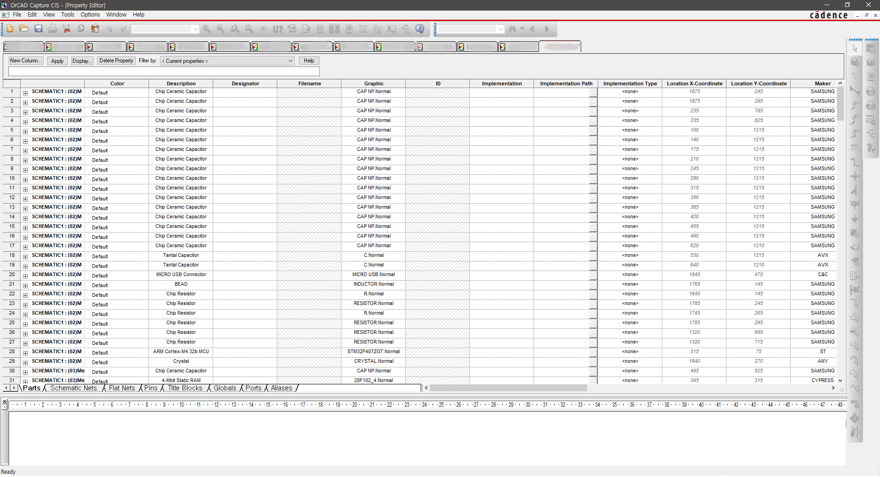
Task: Choose the Place Ground tool
Action: (x=855, y=219)
